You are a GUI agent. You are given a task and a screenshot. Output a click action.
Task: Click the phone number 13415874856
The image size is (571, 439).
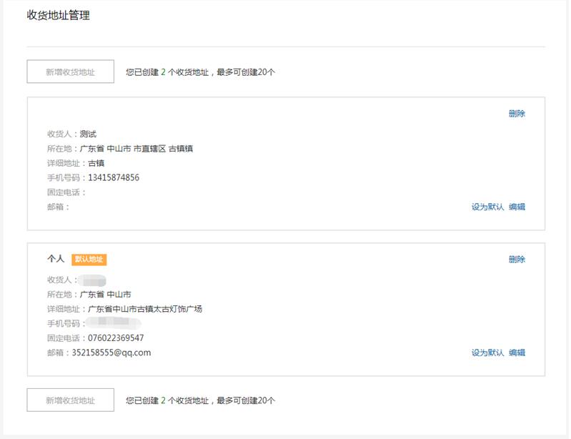click(114, 178)
